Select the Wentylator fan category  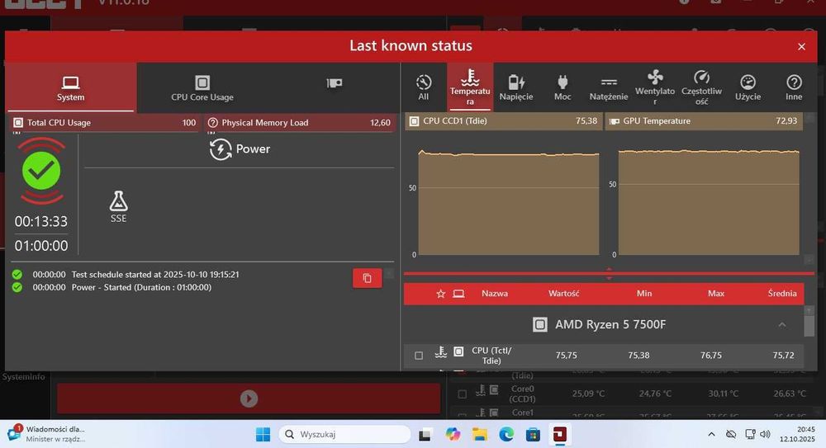click(655, 87)
